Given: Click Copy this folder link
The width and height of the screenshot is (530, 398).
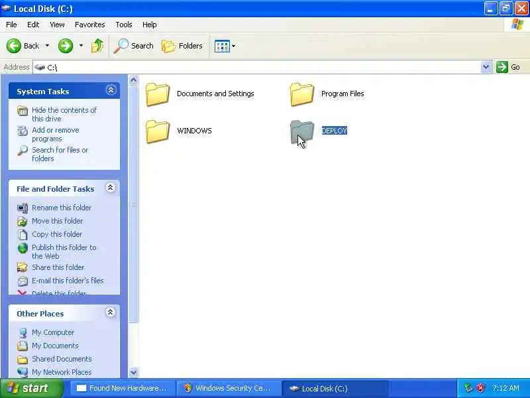Looking at the screenshot, I should 57,234.
